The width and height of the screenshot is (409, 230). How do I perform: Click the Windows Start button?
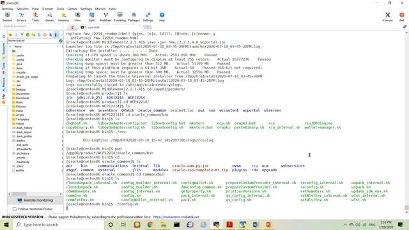pos(6,224)
